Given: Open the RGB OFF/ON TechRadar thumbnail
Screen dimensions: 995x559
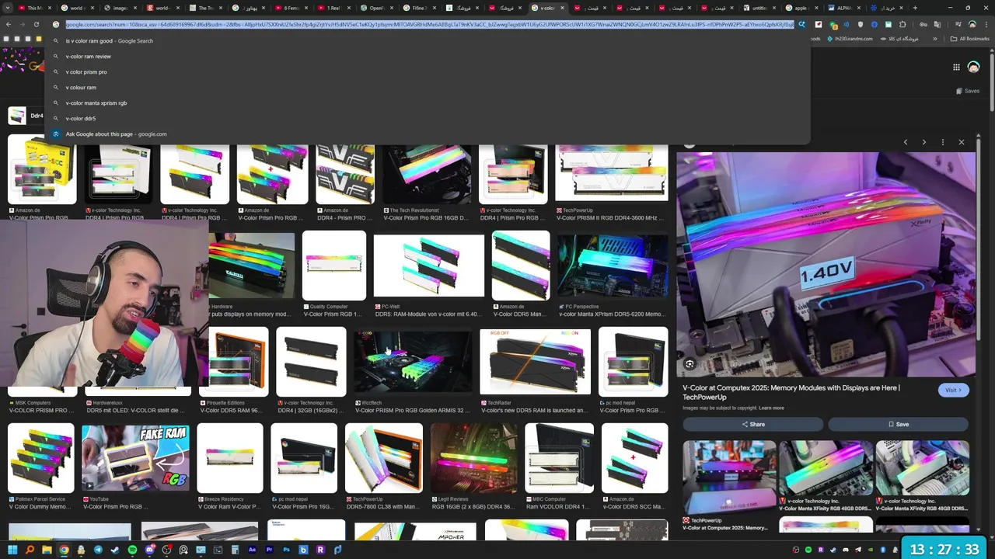Looking at the screenshot, I should coord(535,362).
